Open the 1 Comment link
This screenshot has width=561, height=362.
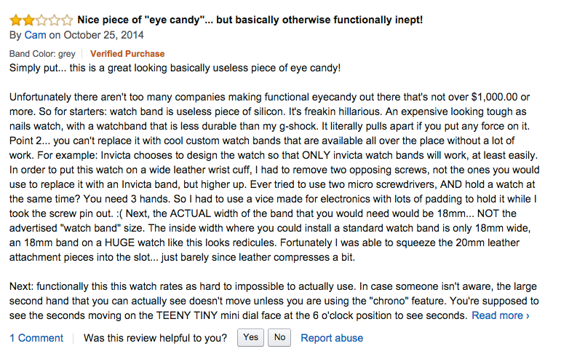pos(36,338)
